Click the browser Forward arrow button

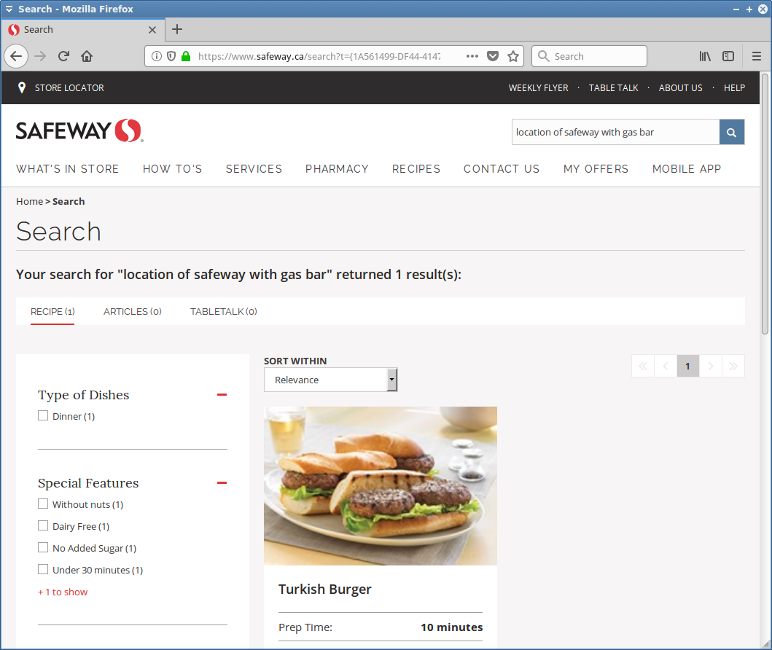(x=40, y=56)
